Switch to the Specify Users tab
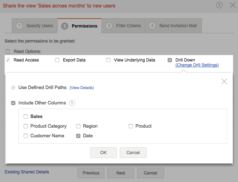This screenshot has width=238, height=182. [35, 26]
